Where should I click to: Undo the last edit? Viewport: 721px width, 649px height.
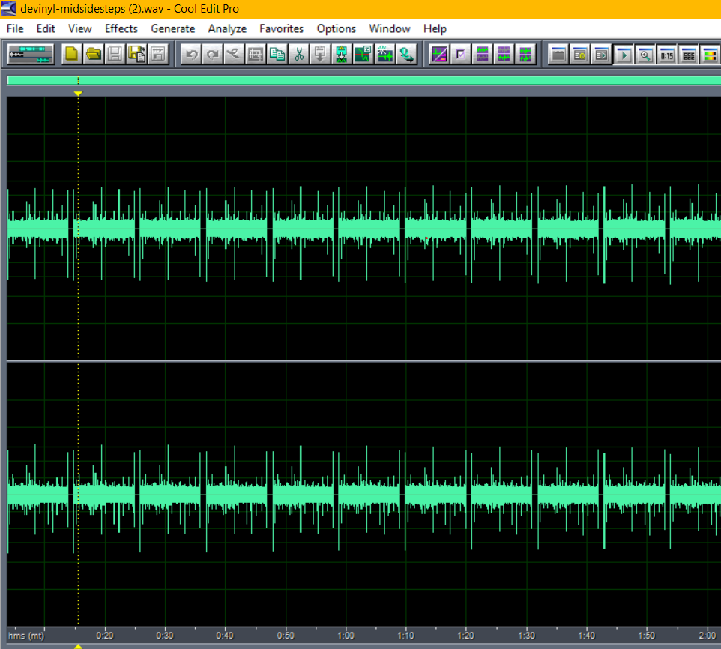191,54
